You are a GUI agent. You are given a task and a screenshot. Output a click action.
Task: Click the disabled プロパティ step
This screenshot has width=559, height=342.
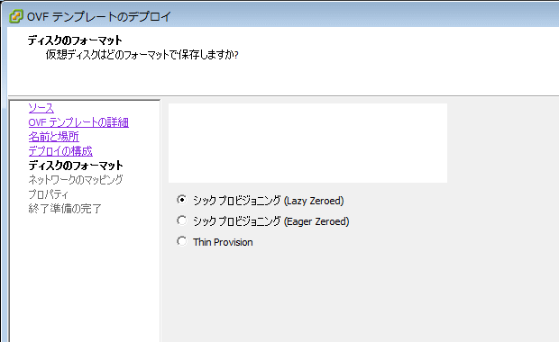(48, 194)
